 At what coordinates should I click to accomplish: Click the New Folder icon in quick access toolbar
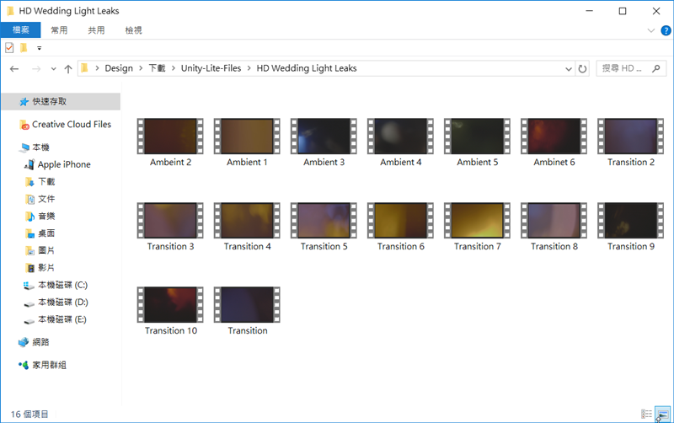point(24,48)
